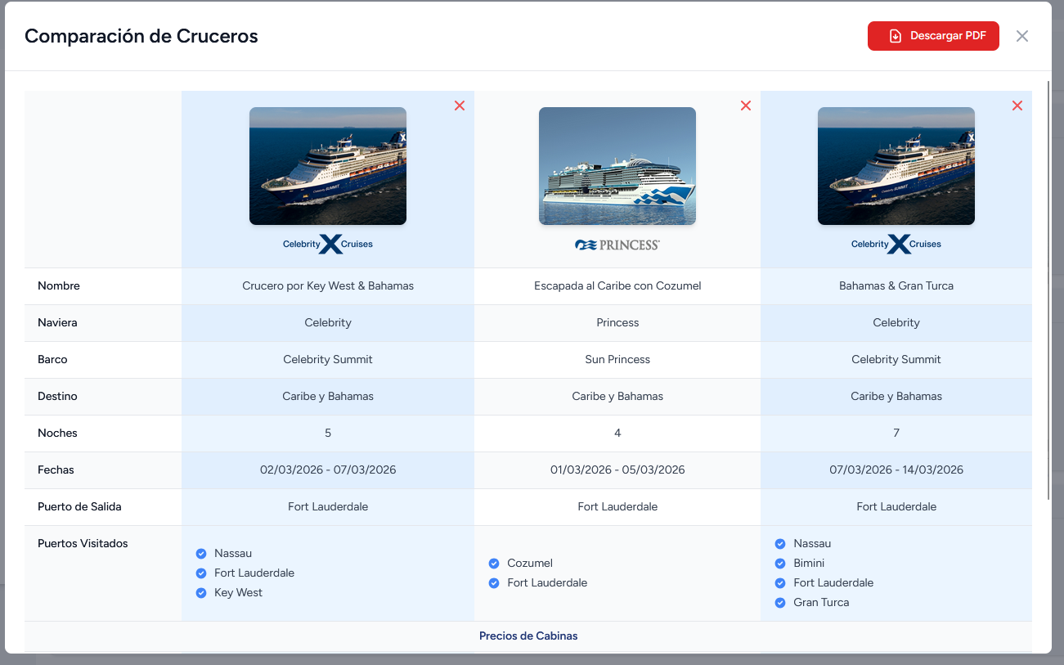1064x665 pixels.
Task: Close the comparison dialog with the X
Action: [x=1021, y=36]
